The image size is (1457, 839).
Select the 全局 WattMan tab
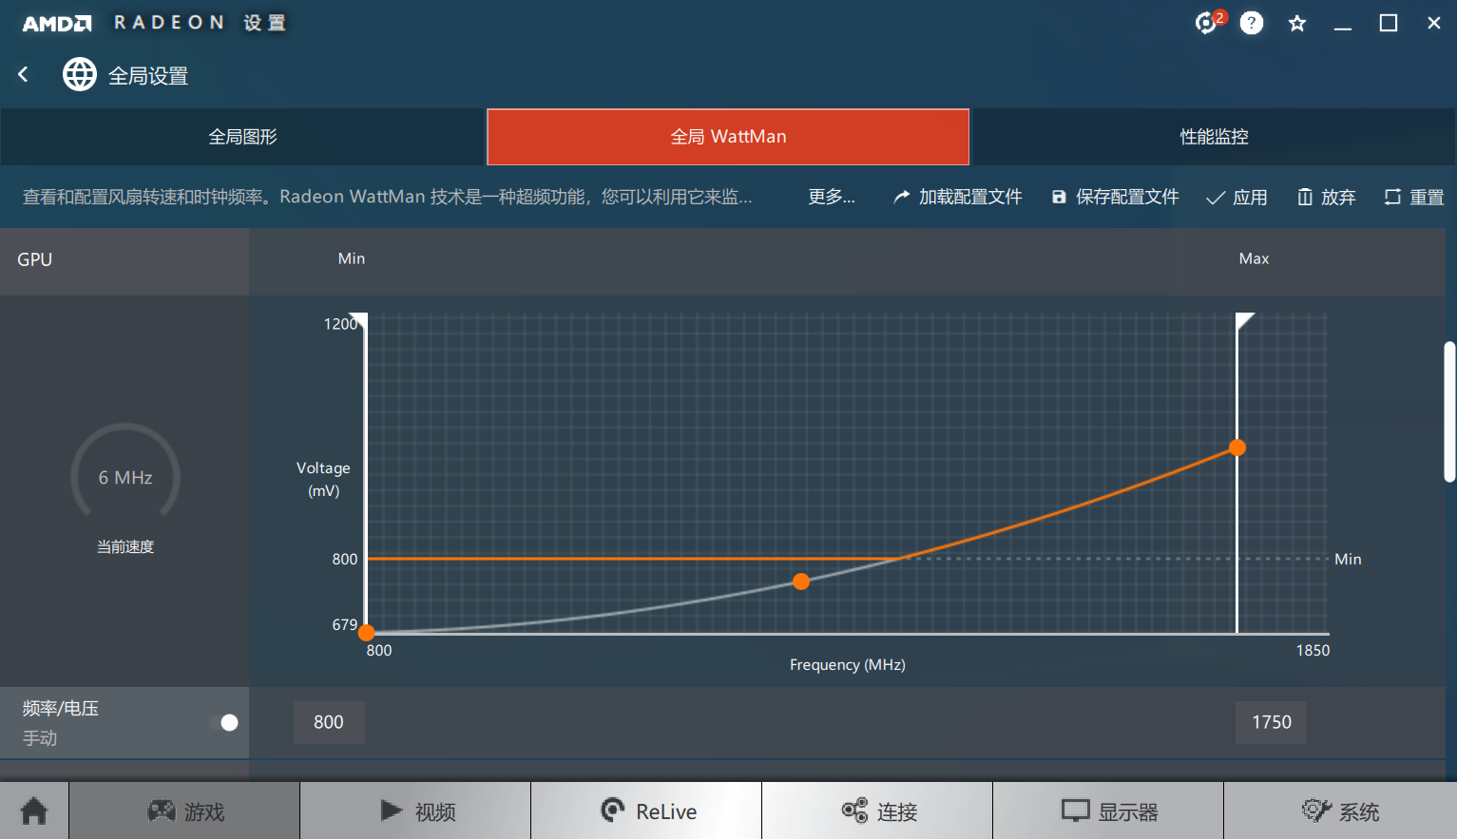(x=728, y=137)
